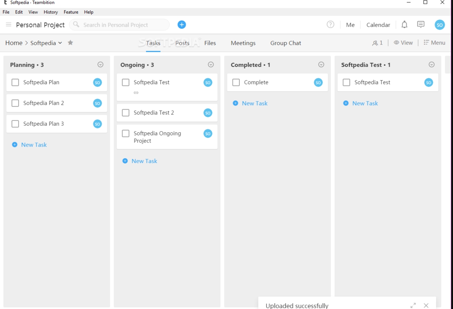Open the Ongoing column options menu
Image resolution: width=453 pixels, height=309 pixels.
(x=211, y=65)
